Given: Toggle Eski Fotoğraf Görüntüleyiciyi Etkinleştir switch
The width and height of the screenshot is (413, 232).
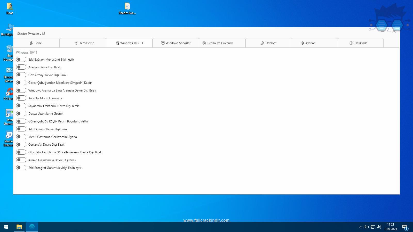Looking at the screenshot, I should (x=21, y=168).
